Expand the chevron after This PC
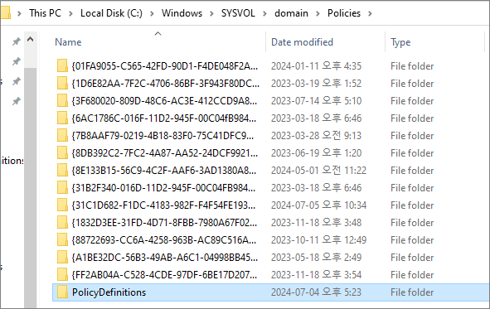This screenshot has width=490, height=309. [70, 13]
